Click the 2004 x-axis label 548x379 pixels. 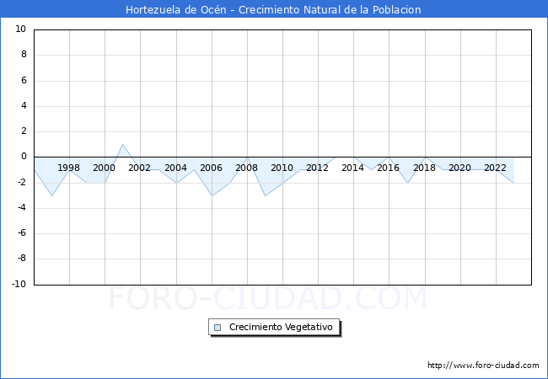175,168
